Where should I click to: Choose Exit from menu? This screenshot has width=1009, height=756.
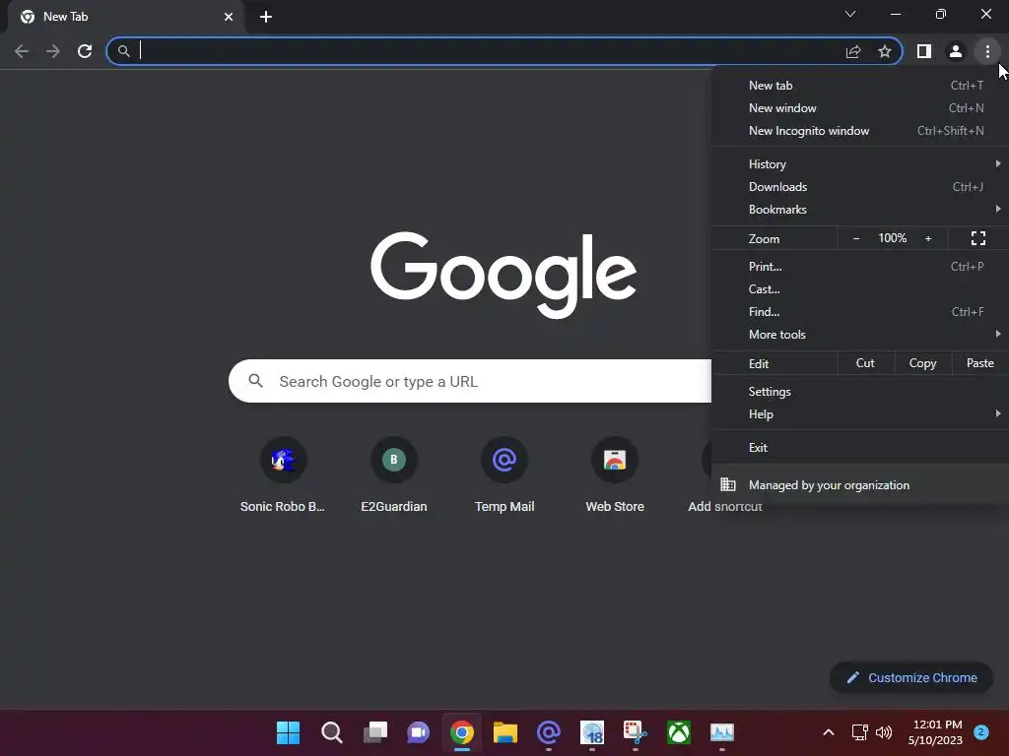pos(859,448)
